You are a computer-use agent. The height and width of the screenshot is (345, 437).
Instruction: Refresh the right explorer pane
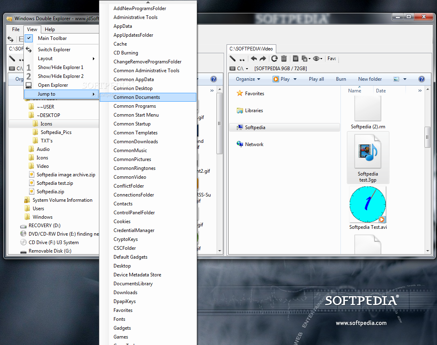point(275,59)
